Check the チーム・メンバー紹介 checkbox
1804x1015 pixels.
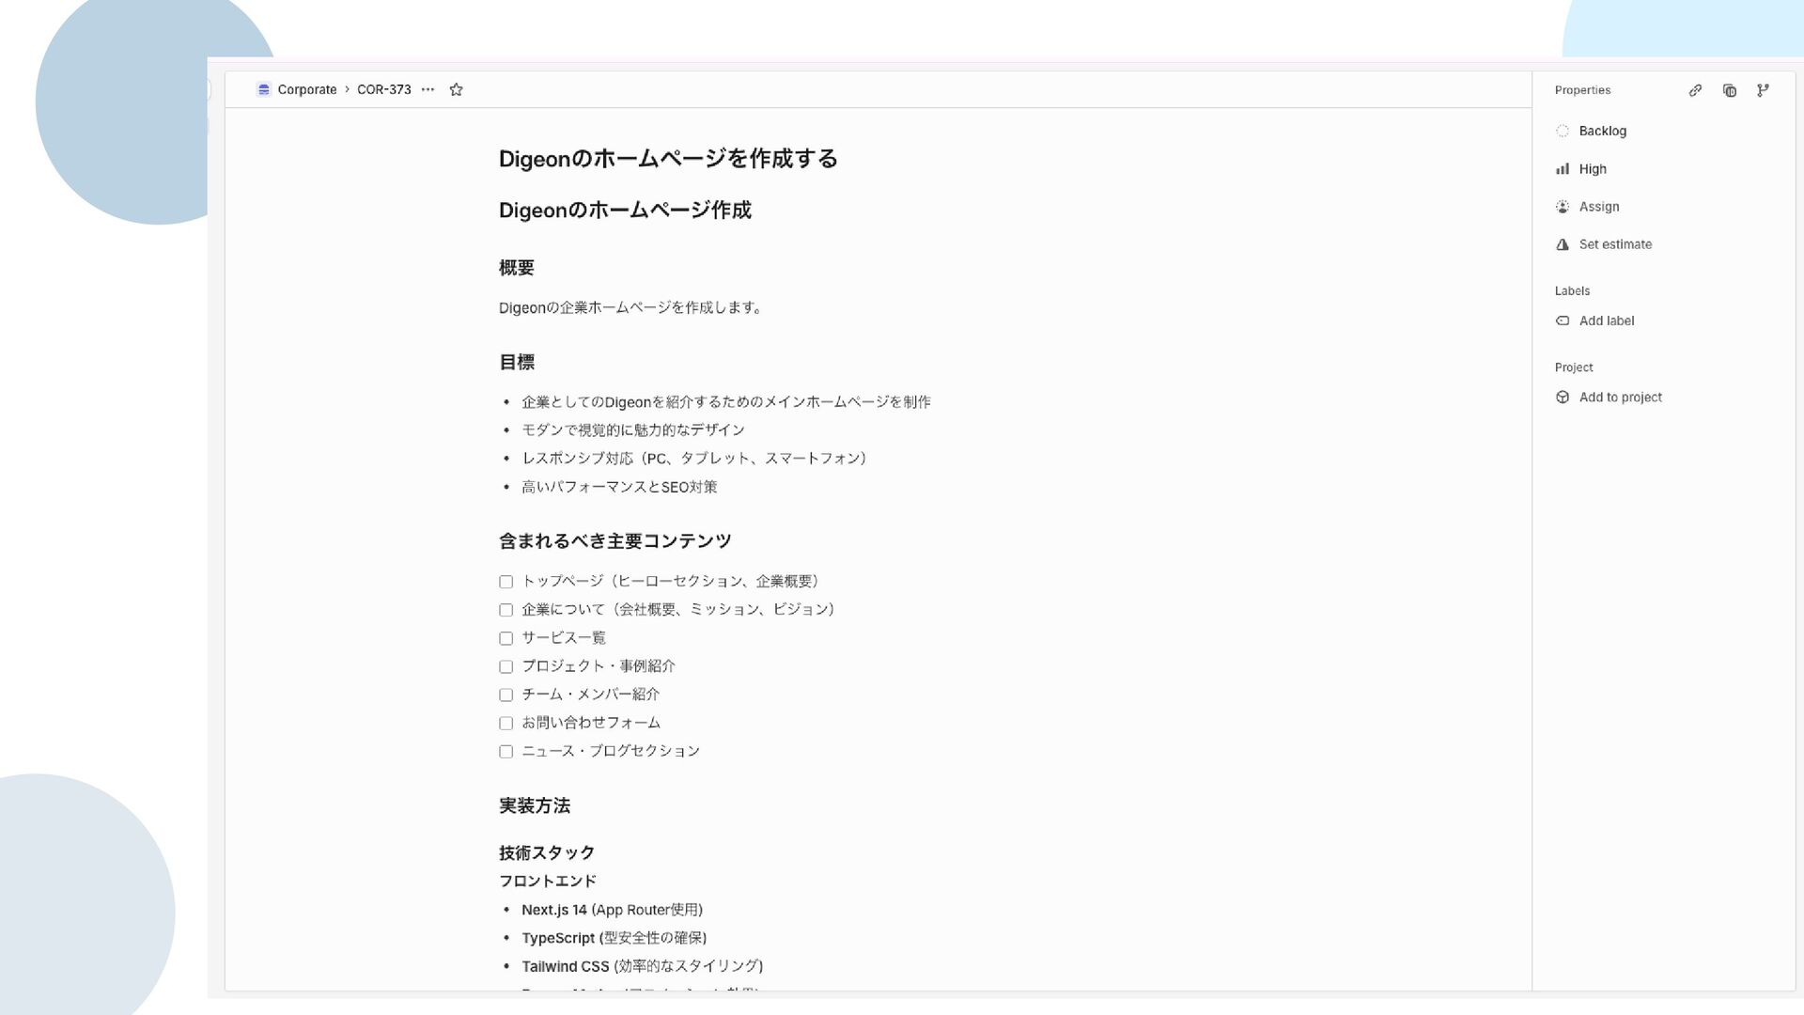coord(505,695)
